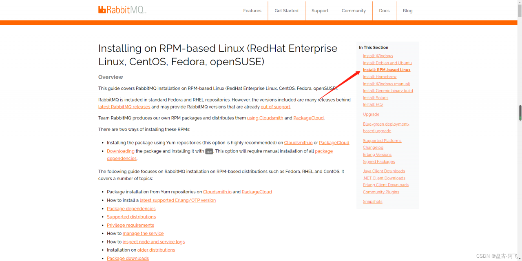
Task: Open Privilege requirements topic link
Action: 130,225
